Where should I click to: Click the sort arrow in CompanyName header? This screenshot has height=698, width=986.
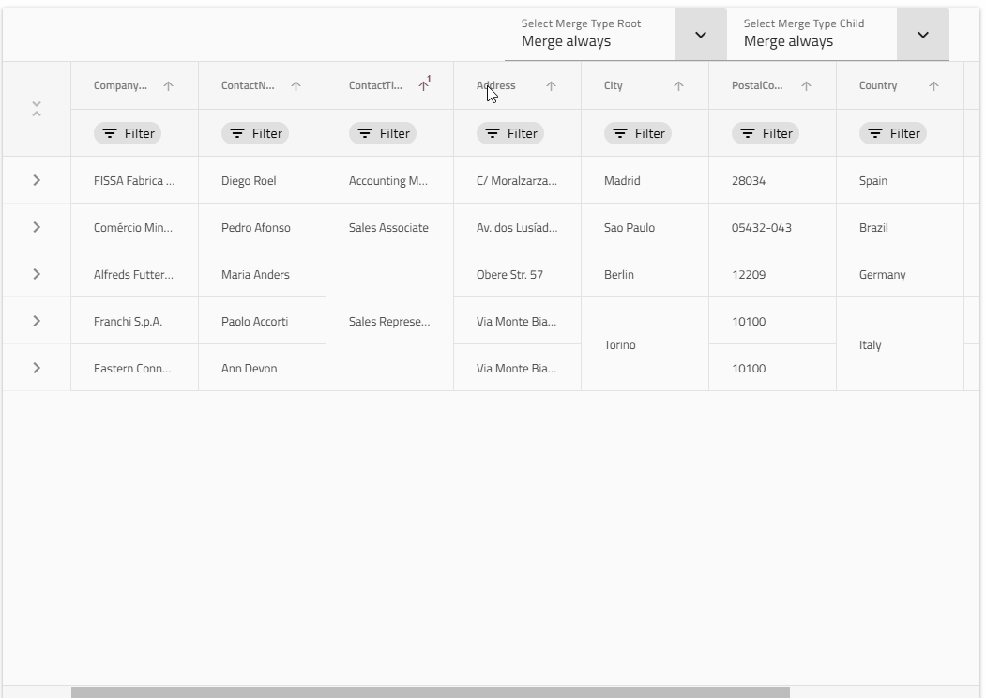pos(169,86)
